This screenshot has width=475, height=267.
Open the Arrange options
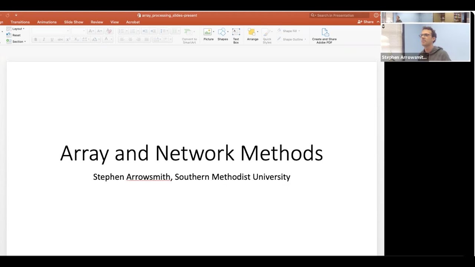tap(253, 34)
